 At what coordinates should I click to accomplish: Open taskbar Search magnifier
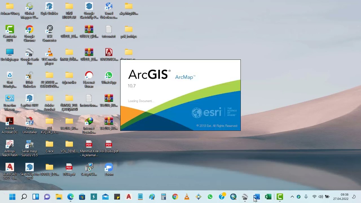(24, 197)
